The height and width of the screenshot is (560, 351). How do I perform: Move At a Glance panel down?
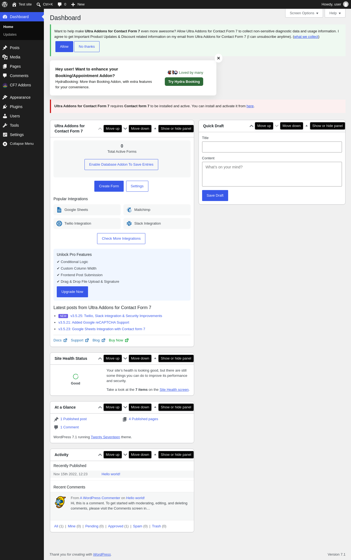coord(125,407)
